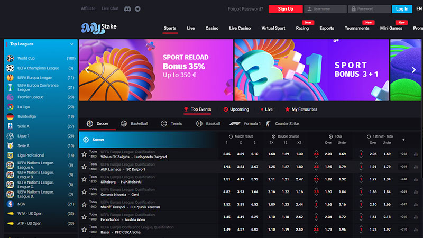Open the Live Chat link
The width and height of the screenshot is (423, 238).
(110, 8)
